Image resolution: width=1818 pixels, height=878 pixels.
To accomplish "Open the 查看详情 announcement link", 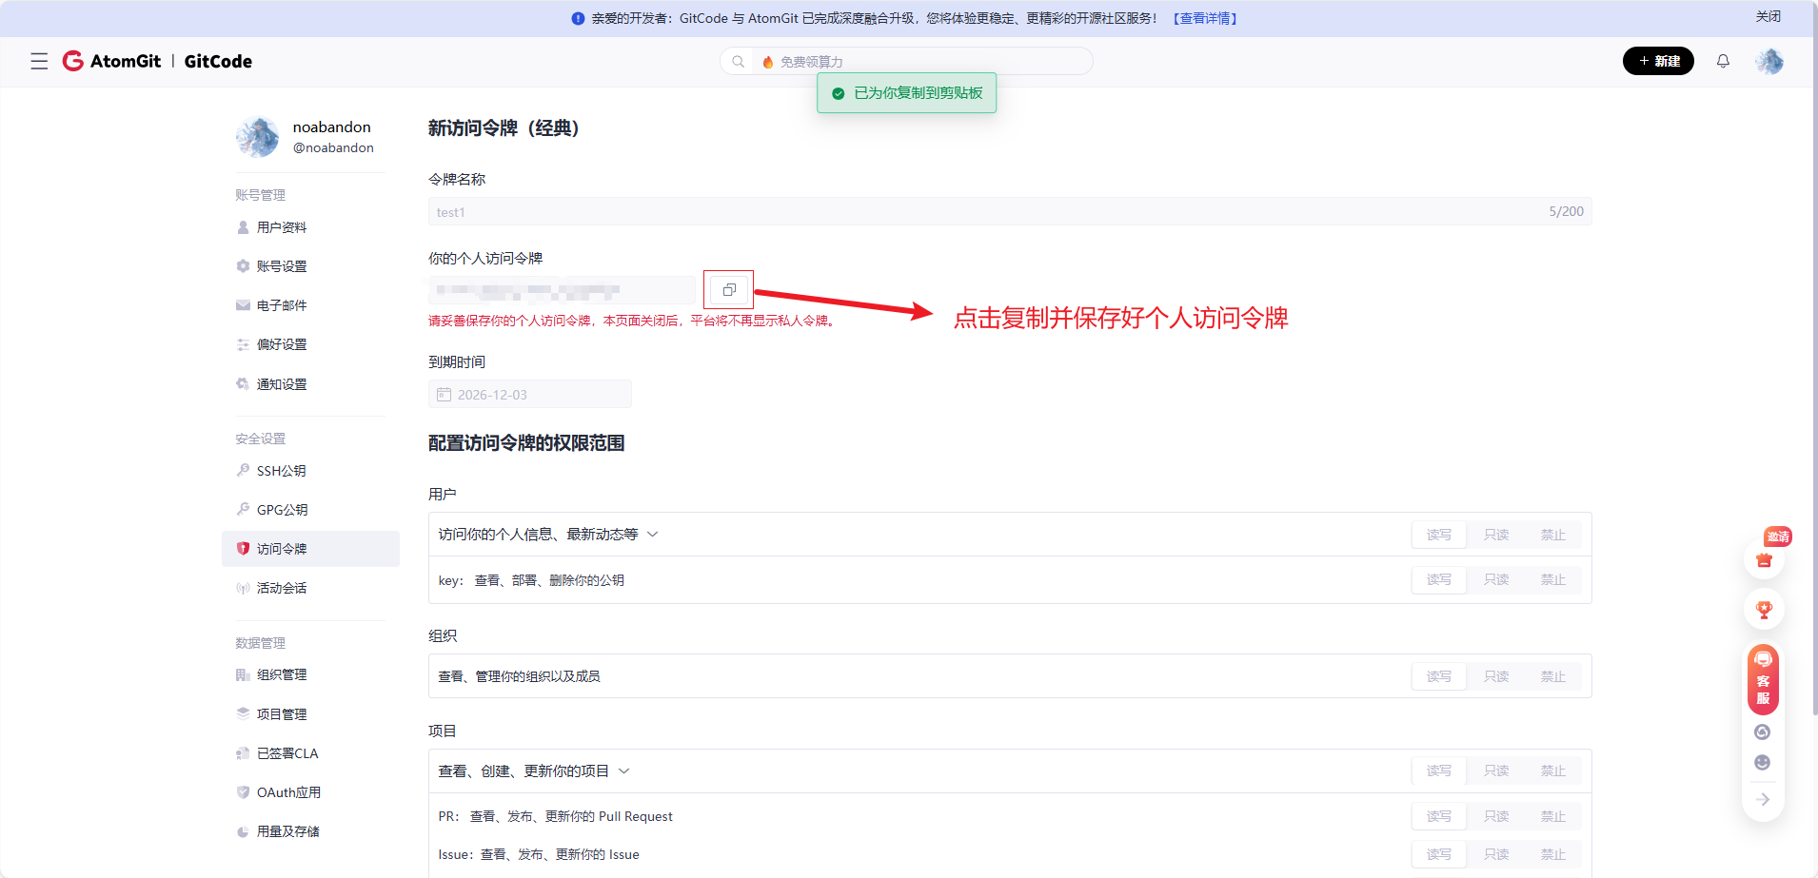I will coord(1204,17).
